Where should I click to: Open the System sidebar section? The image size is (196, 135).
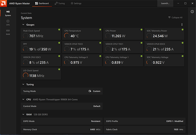[8, 13]
